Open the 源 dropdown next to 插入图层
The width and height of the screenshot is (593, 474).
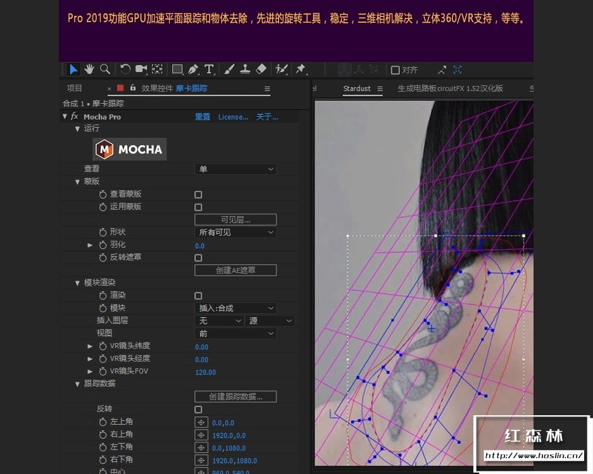(x=270, y=320)
